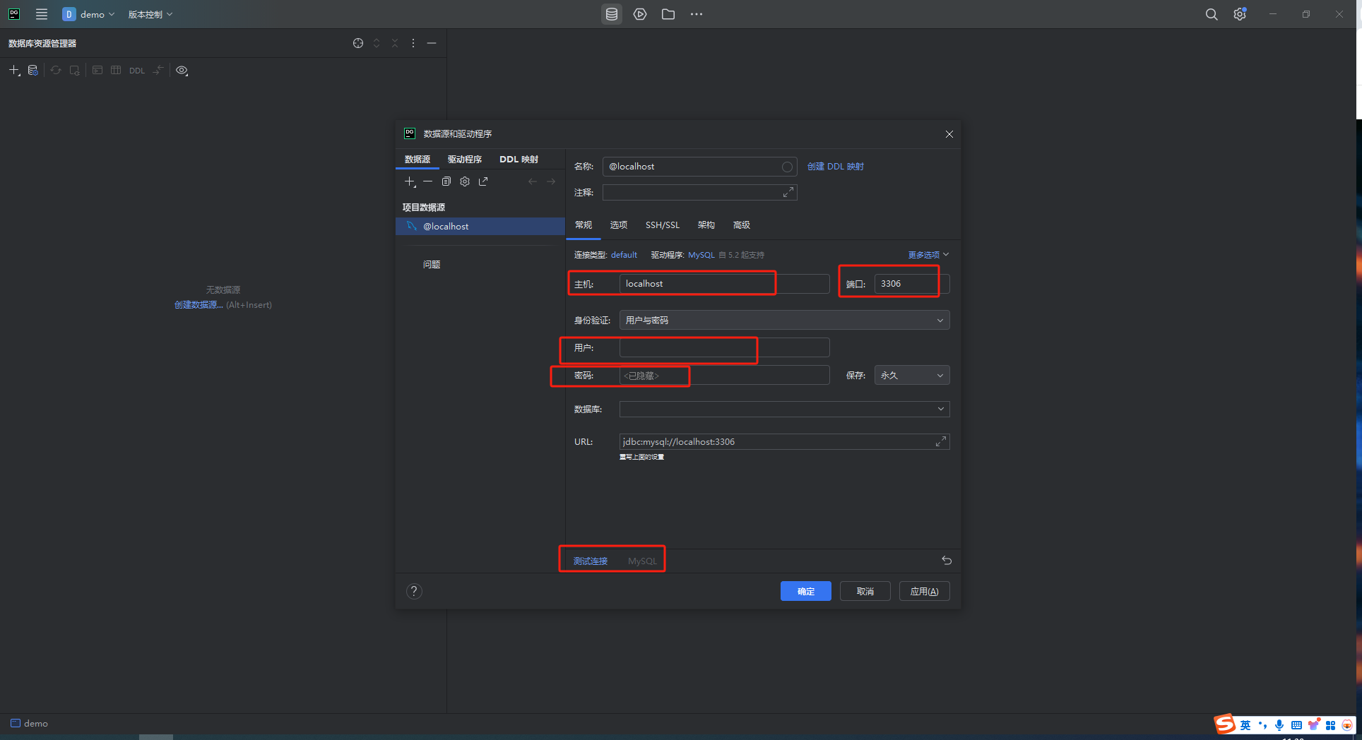Open the demo project dropdown
Screen dimensions: 1362x740
point(89,14)
